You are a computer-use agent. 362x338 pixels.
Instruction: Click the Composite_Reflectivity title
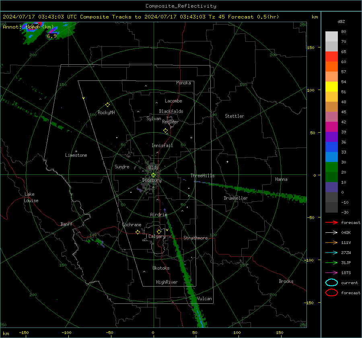point(181,6)
